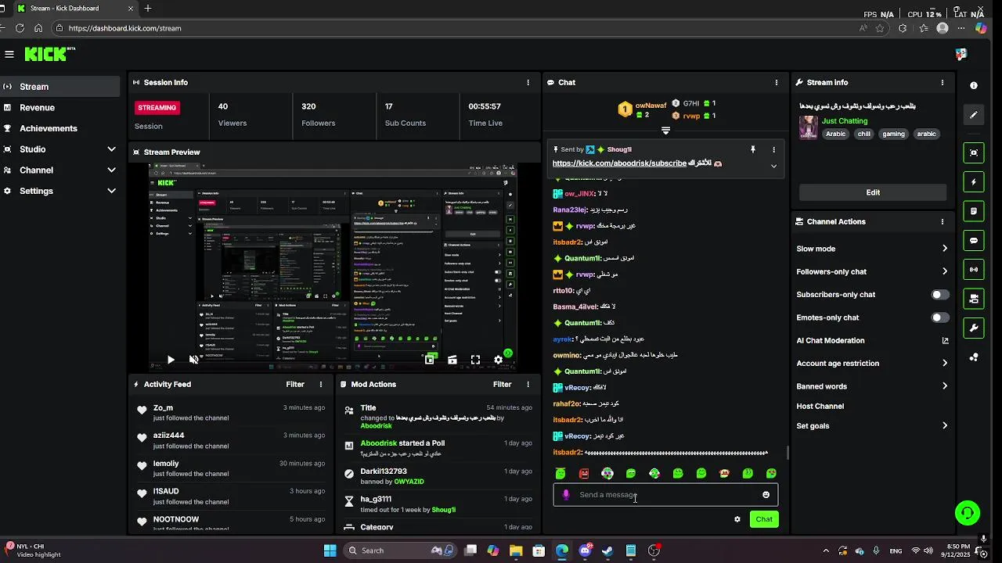Viewport: 1002px width, 563px height.
Task: Toggle the broadcast signal icon in right rail
Action: pos(974,270)
